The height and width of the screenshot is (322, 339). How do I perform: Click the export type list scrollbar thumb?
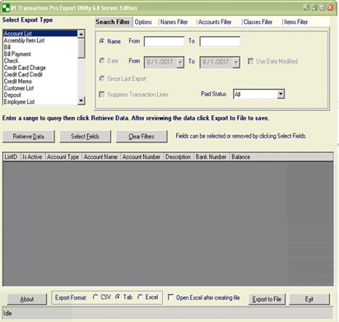click(x=81, y=48)
